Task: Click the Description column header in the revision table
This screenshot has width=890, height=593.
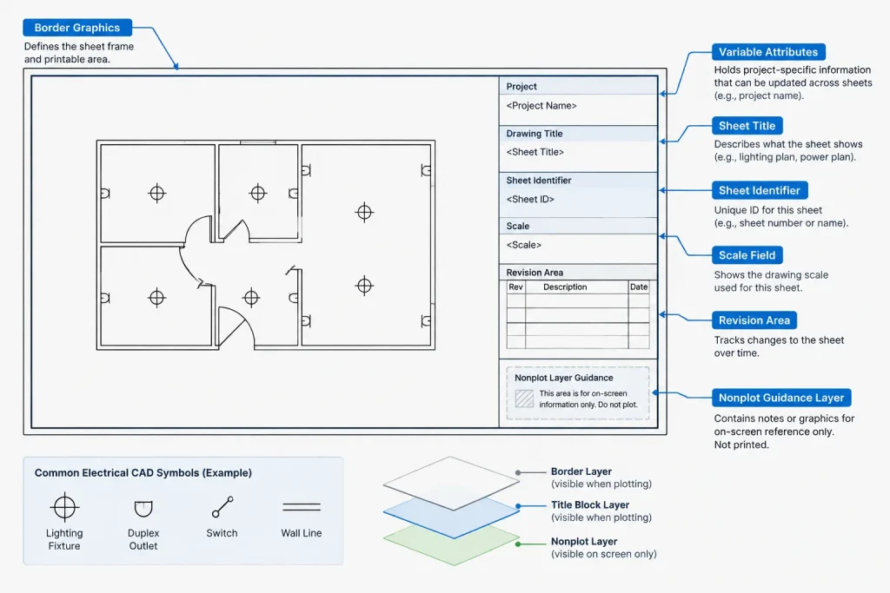Action: click(565, 287)
